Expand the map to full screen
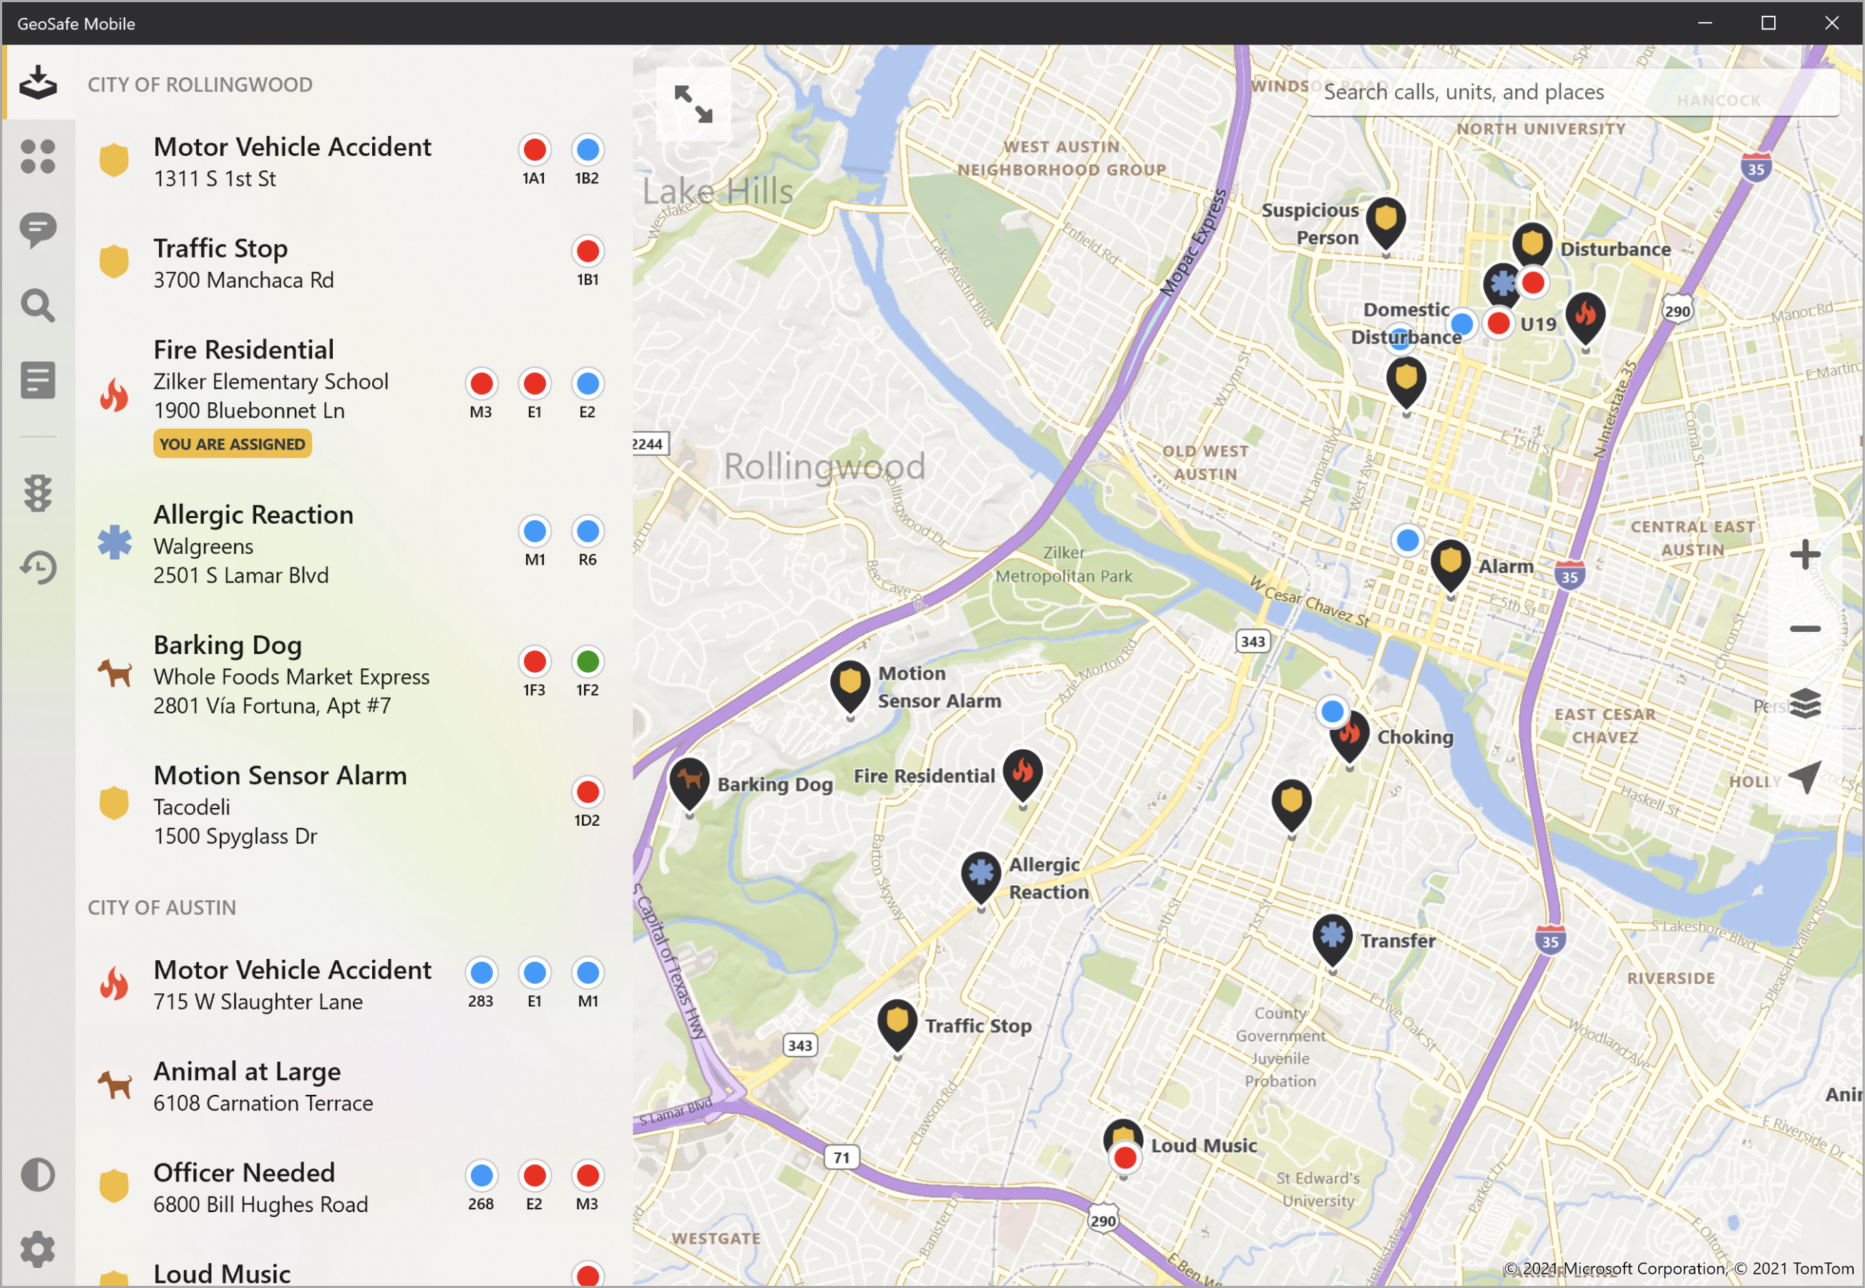Viewport: 1865px width, 1288px height. click(693, 104)
